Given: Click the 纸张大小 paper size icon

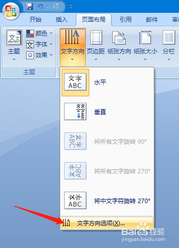Looking at the screenshot, I should (145, 37).
